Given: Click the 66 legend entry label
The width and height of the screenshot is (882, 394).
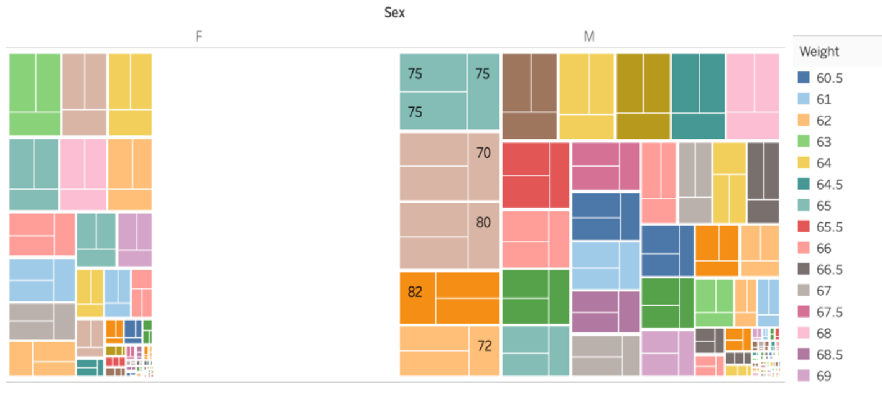Looking at the screenshot, I should click(x=824, y=248).
